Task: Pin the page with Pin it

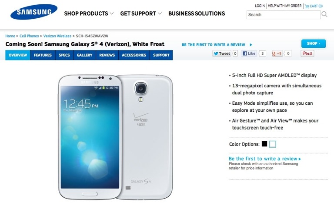Action: click(307, 53)
